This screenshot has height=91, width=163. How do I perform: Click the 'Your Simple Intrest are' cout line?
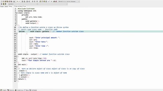coord(39,60)
